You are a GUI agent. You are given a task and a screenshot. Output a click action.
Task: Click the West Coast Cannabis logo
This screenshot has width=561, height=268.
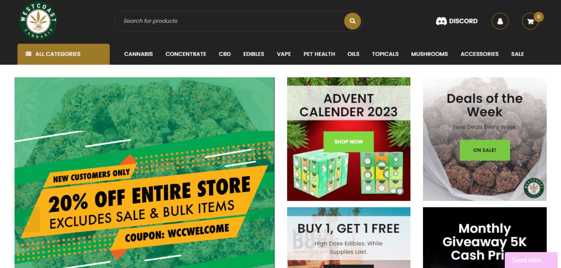[x=38, y=20]
